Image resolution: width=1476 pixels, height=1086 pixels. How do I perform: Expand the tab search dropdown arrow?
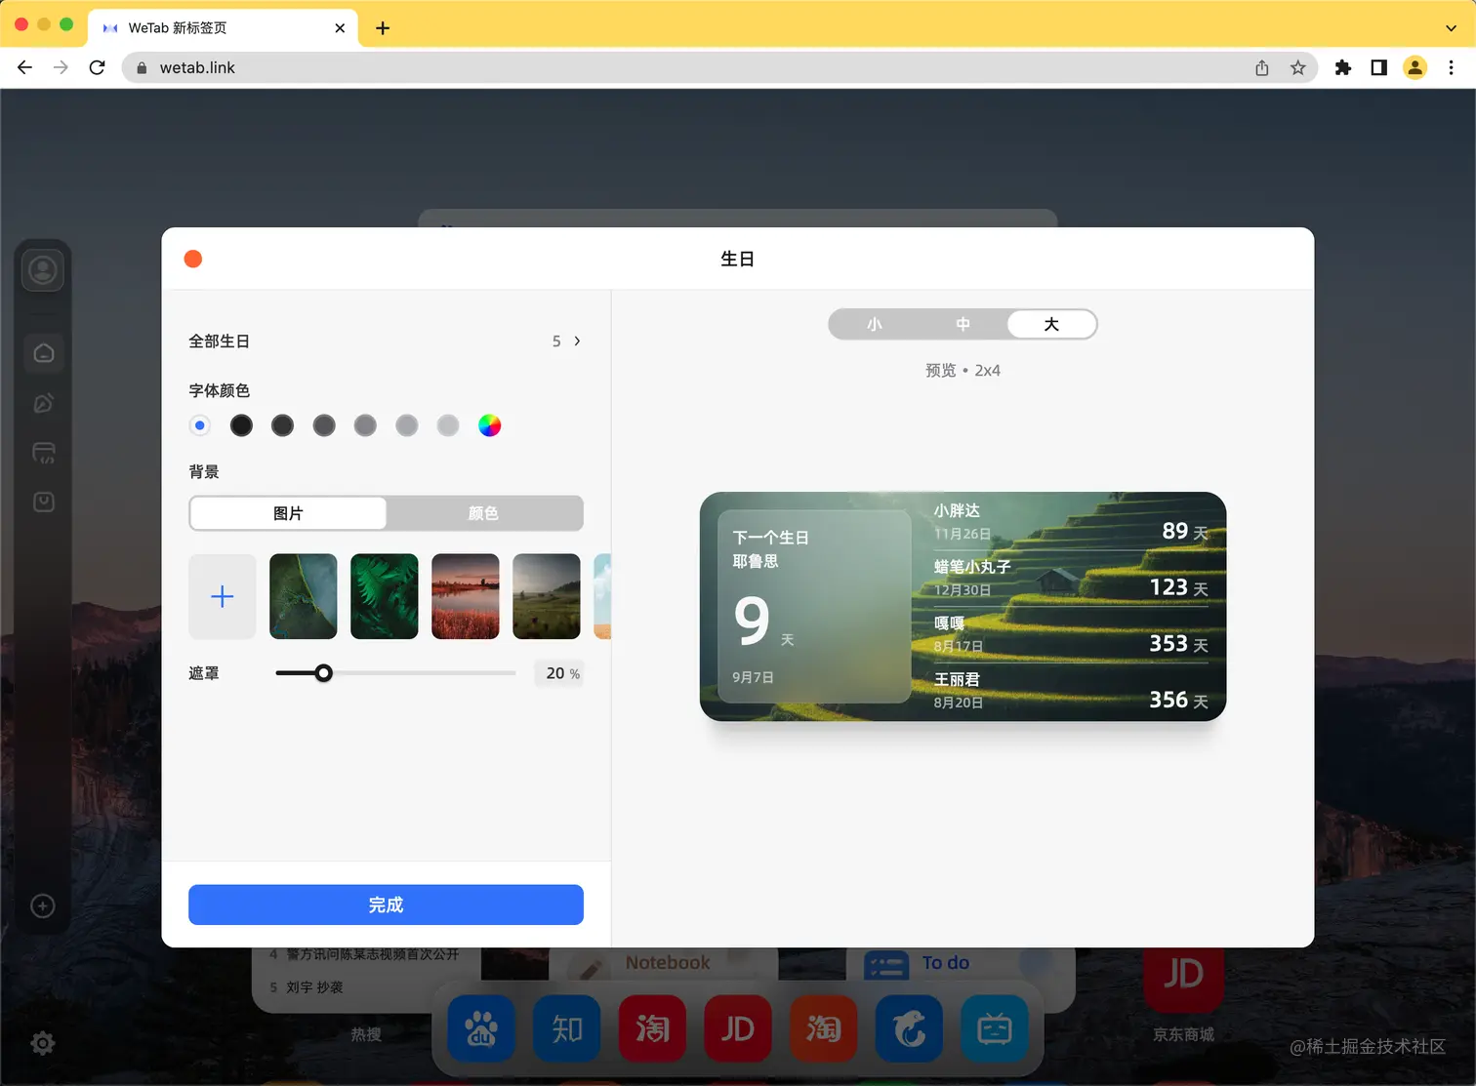tap(1451, 28)
